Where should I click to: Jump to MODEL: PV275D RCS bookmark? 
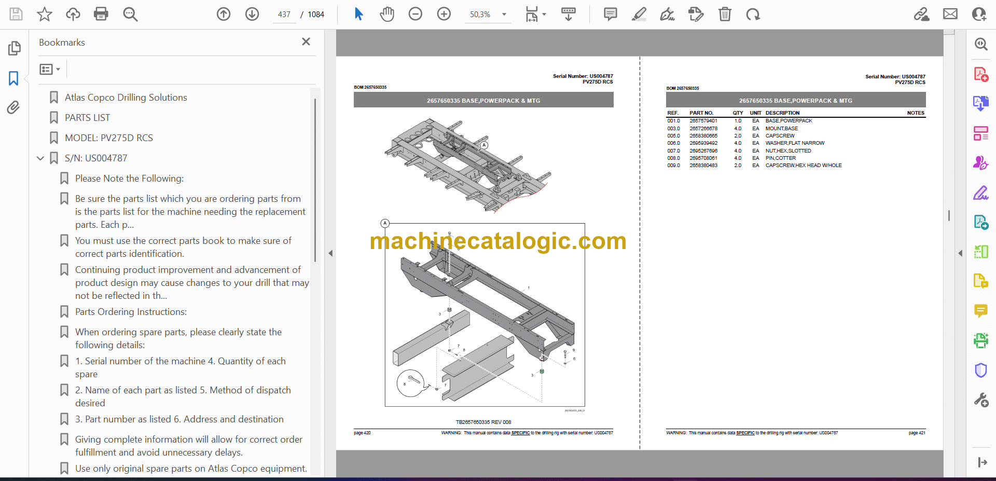coord(108,138)
